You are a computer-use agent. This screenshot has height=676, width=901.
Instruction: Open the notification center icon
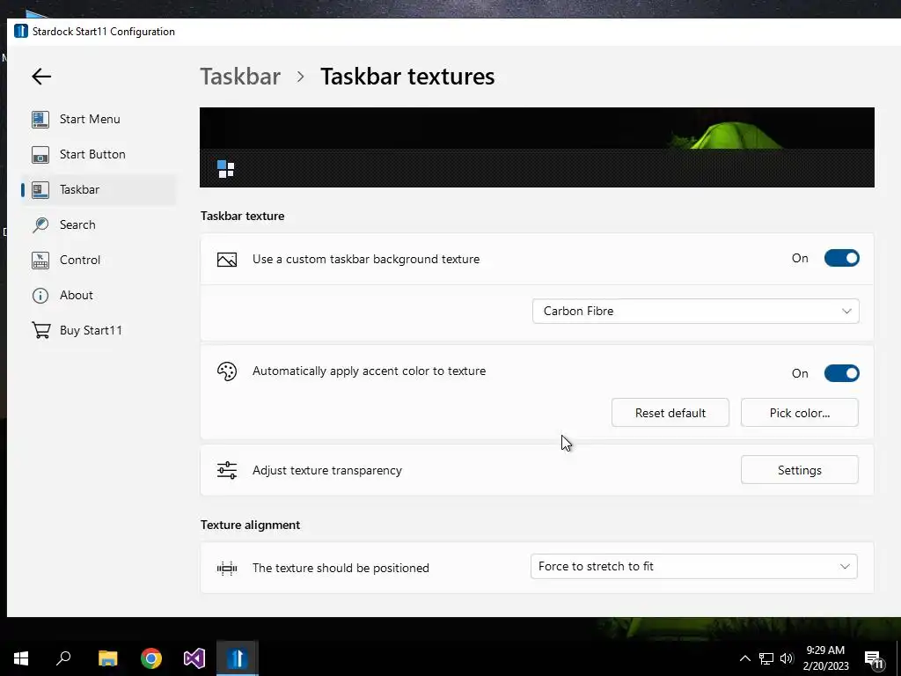tap(874, 659)
